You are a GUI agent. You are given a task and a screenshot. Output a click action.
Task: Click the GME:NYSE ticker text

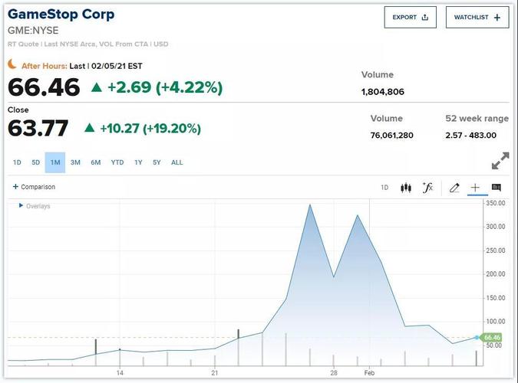tap(33, 31)
